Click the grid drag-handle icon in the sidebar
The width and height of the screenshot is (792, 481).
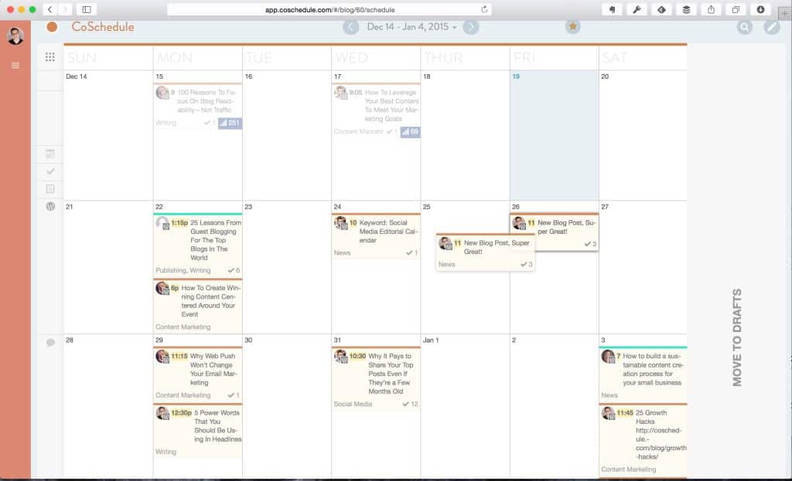(x=49, y=57)
